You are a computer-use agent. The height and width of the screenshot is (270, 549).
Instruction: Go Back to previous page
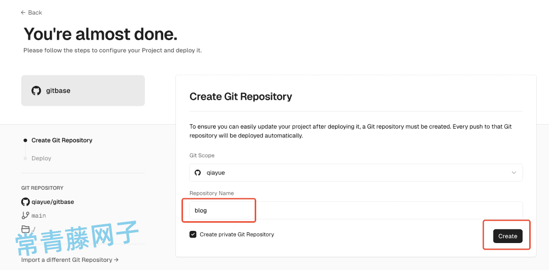[x=32, y=13]
